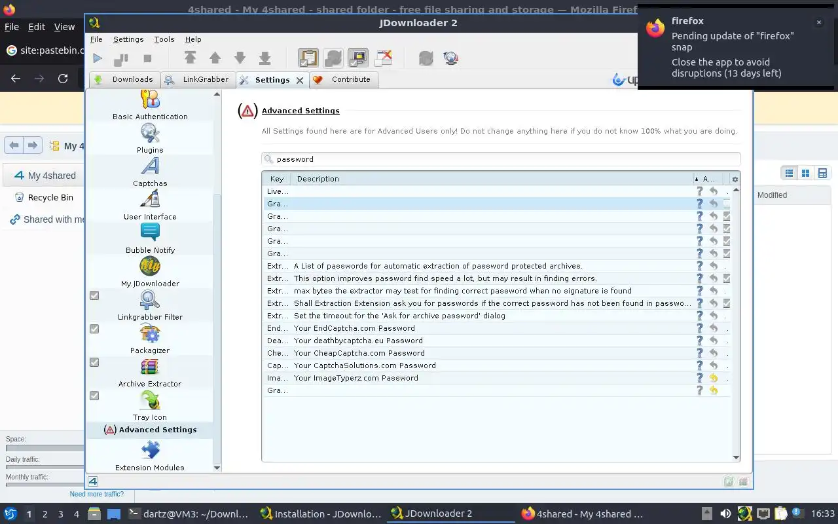Switch to the Downloads tab
Image resolution: width=838 pixels, height=524 pixels.
(x=124, y=79)
